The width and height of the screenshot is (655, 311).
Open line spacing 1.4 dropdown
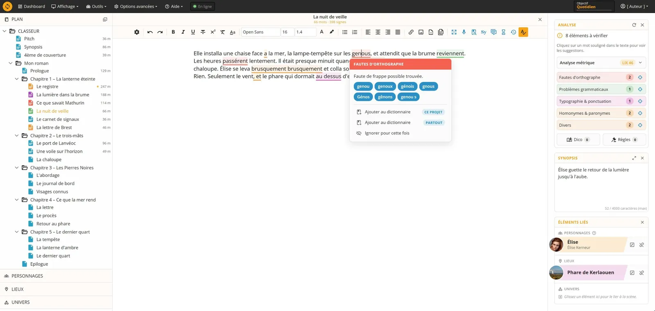(x=305, y=32)
